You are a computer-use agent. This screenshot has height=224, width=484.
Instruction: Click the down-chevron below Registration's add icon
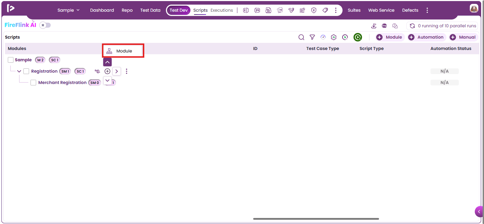[107, 80]
